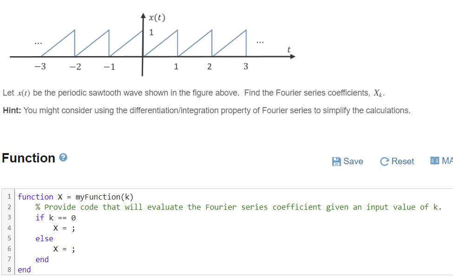Click the floppy disk icon beside Save

point(336,161)
